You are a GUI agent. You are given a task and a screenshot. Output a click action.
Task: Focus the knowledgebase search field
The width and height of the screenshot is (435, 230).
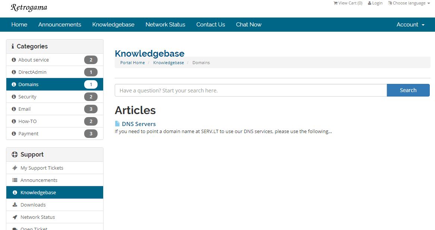click(x=251, y=90)
